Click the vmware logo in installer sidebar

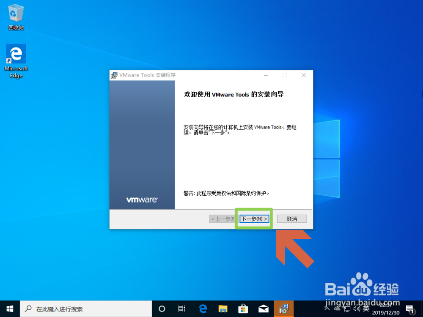coord(142,200)
